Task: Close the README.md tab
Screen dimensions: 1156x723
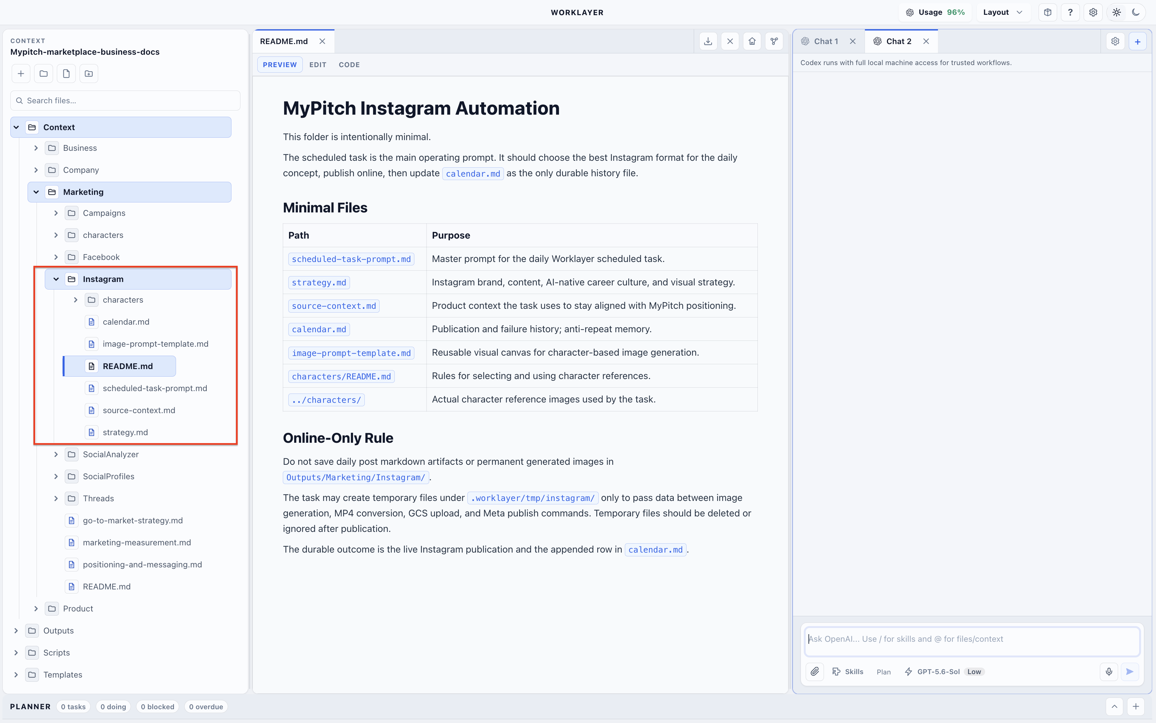Action: [322, 41]
